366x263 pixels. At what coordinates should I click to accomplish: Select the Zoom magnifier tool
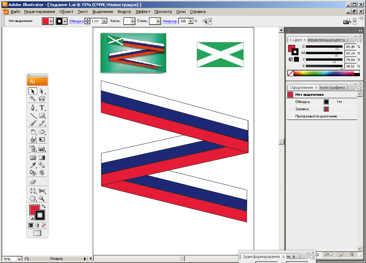pos(42,199)
